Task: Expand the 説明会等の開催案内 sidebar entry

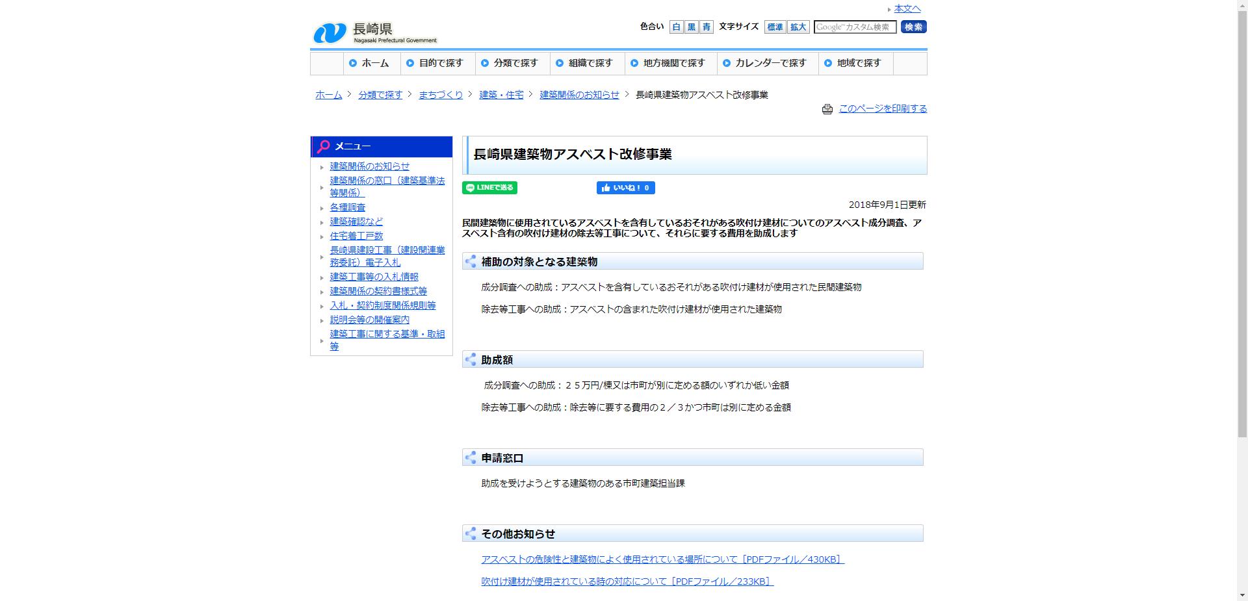Action: click(369, 320)
